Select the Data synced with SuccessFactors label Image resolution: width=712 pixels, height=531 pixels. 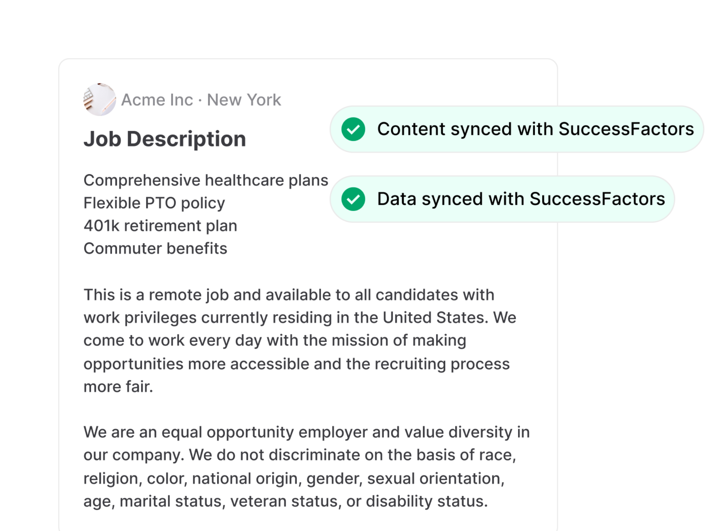(x=521, y=199)
